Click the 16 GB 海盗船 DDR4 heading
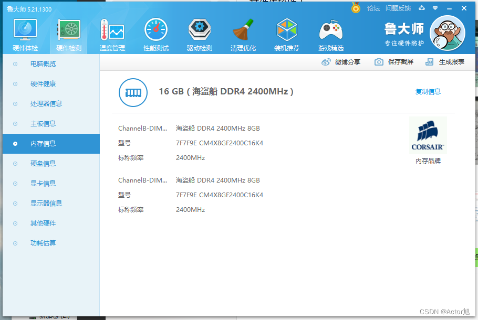Image resolution: width=478 pixels, height=320 pixels. click(x=226, y=91)
